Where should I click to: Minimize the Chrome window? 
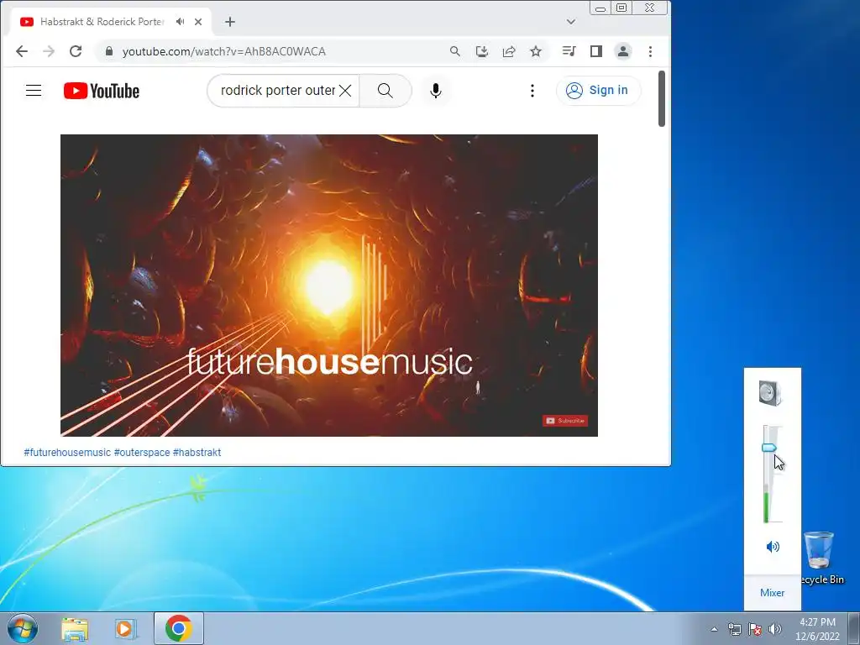pyautogui.click(x=601, y=8)
